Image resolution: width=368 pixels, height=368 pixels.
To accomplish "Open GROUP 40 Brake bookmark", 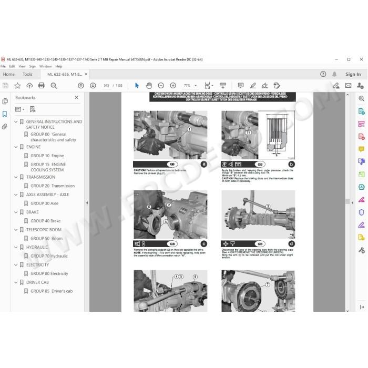I will 46,221.
